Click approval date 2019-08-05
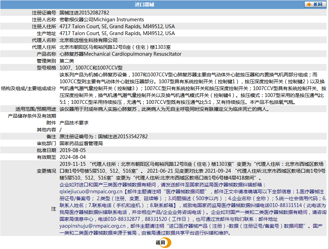The width and height of the screenshot is (329, 249). coord(73,150)
